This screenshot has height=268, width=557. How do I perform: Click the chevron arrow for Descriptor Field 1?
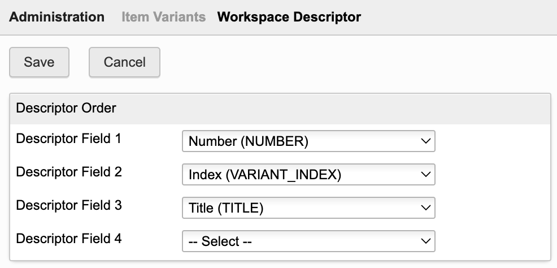[x=426, y=142]
